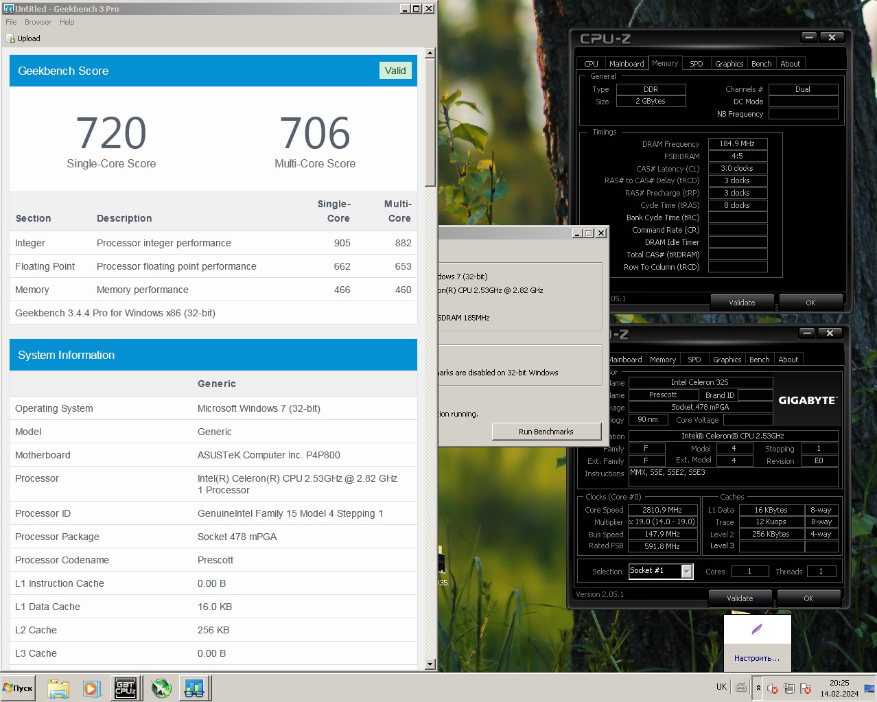Open Windows Explorer from the taskbar
Image resolution: width=877 pixels, height=702 pixels.
[58, 688]
